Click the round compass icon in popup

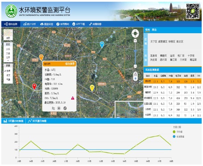coord(65,108)
